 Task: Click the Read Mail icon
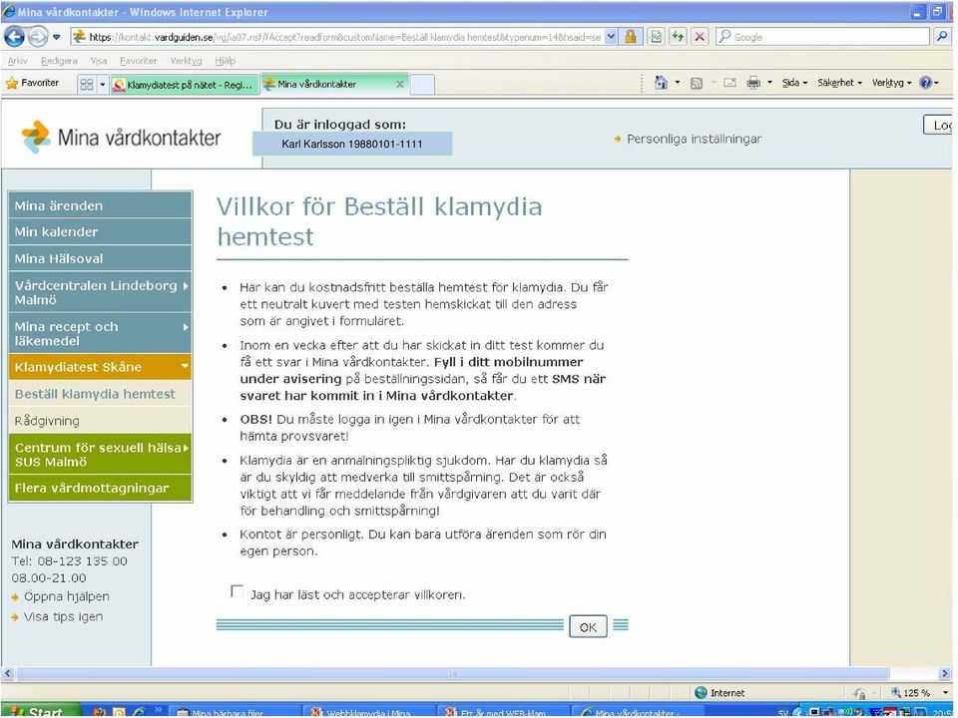click(x=729, y=83)
